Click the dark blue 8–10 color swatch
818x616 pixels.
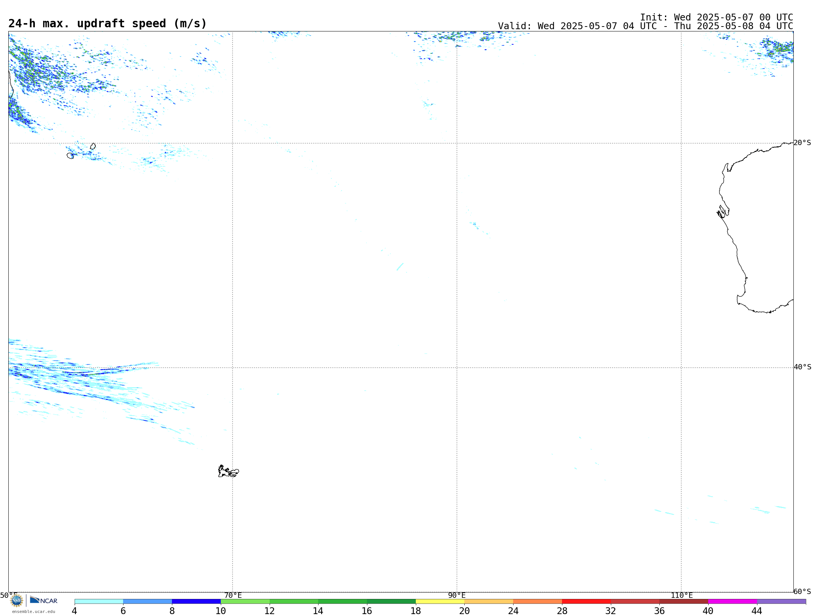[196, 601]
